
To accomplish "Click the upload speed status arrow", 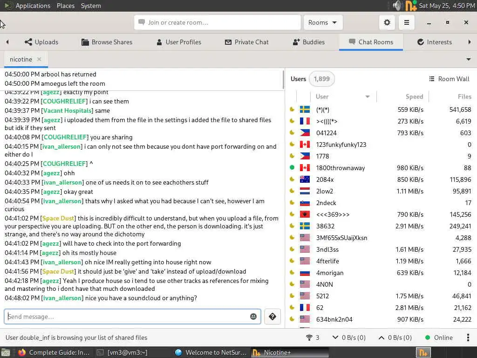I will click(x=381, y=337).
